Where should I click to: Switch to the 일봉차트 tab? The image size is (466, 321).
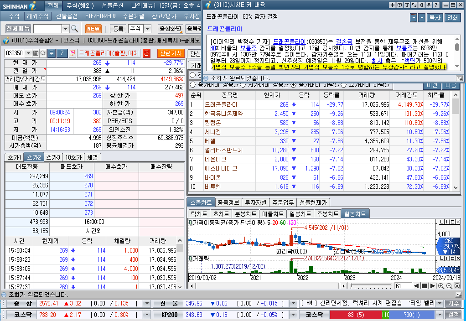pyautogui.click(x=300, y=214)
